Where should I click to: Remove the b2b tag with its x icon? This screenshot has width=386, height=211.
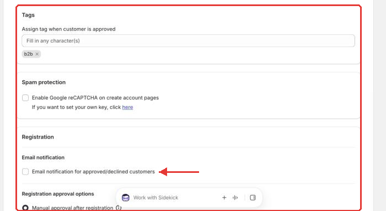click(37, 54)
